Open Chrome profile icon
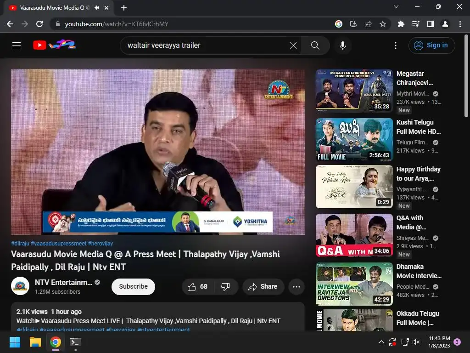The width and height of the screenshot is (470, 353). click(445, 24)
